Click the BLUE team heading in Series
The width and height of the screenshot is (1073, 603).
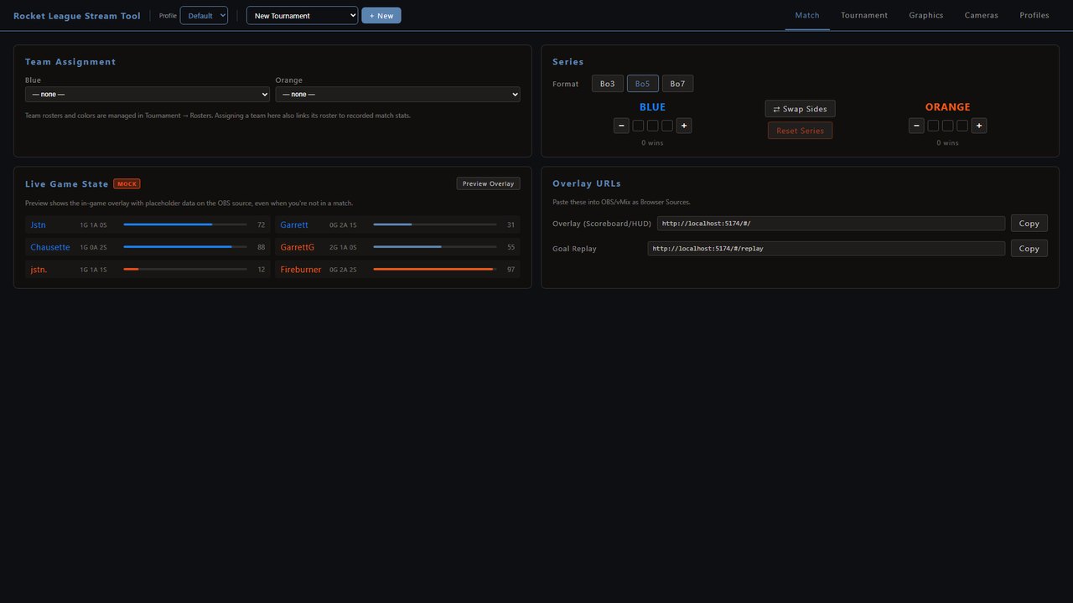pyautogui.click(x=653, y=107)
